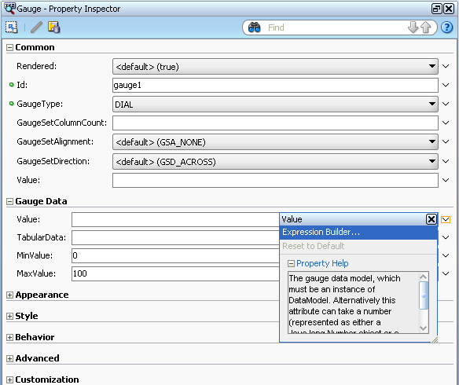Screen dimensions: 459x385
Task: Open property menu arrow beside GaugeSetColumnCount
Action: [x=446, y=123]
